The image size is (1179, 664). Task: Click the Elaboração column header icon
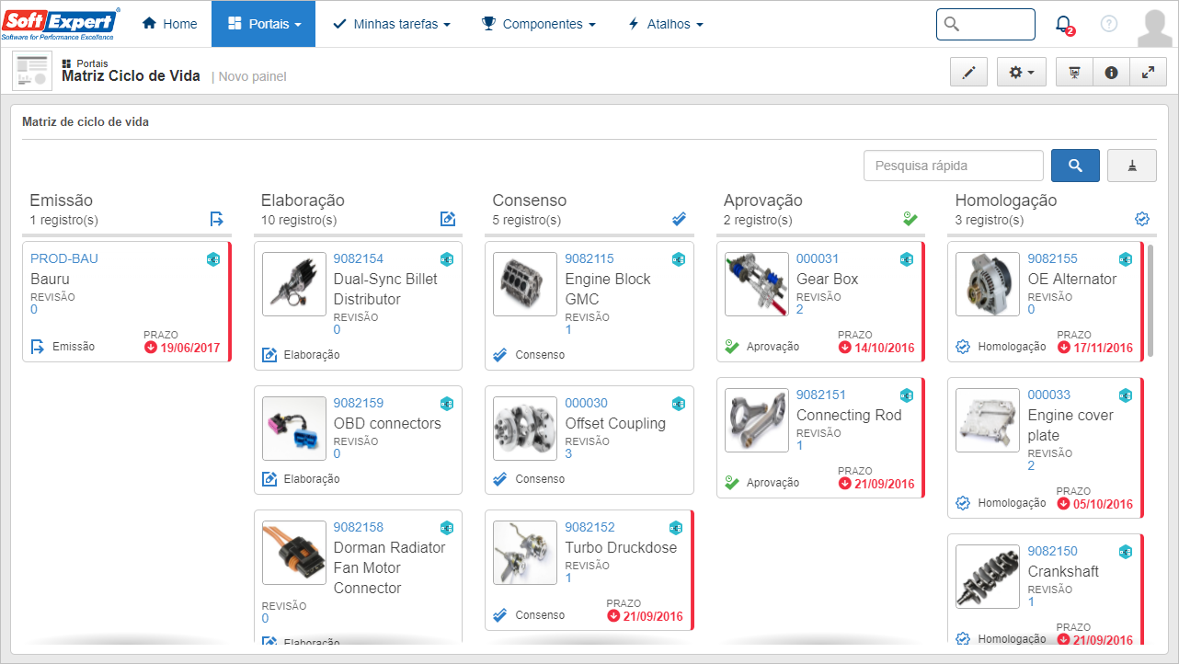[448, 219]
